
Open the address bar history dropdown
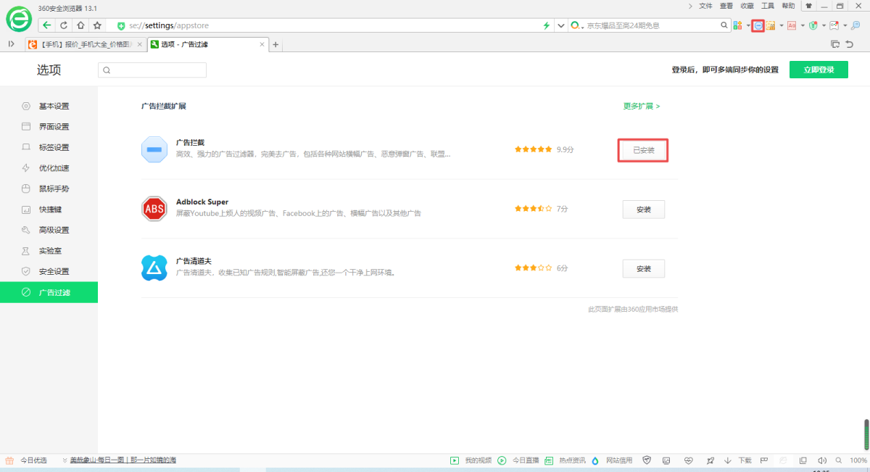560,25
